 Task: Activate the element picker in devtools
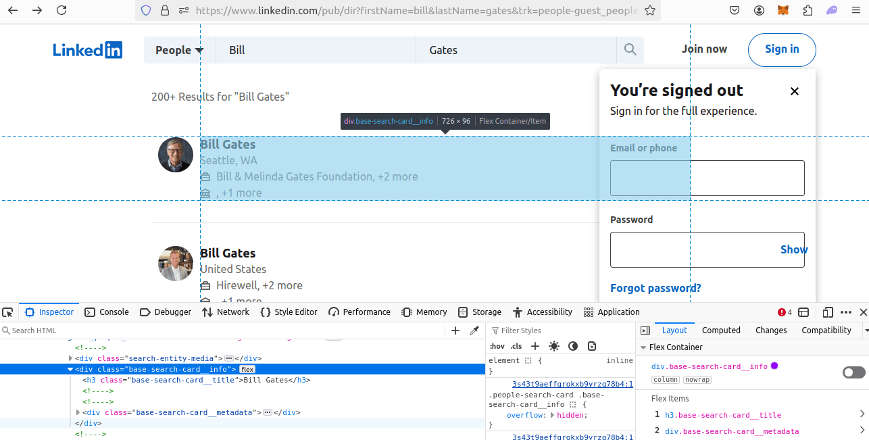point(7,312)
